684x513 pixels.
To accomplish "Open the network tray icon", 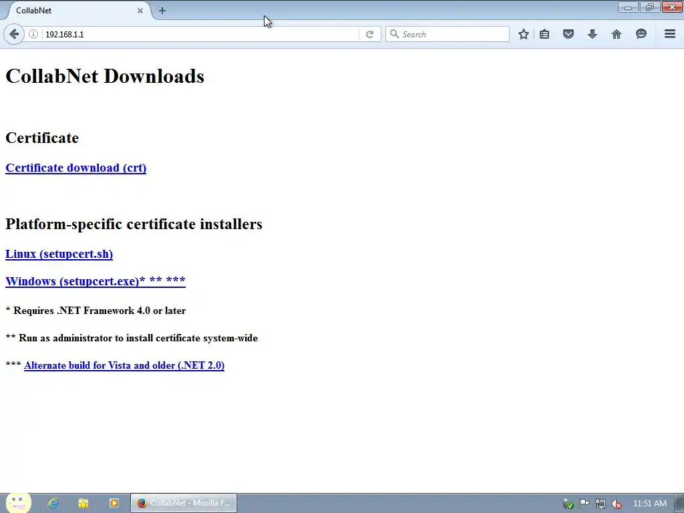I will tap(601, 504).
